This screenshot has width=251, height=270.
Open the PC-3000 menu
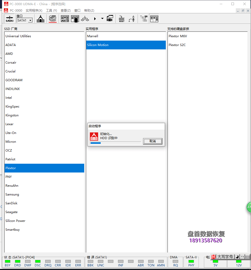point(16,11)
